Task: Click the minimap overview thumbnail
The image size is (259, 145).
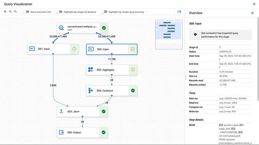Action: pos(169,35)
